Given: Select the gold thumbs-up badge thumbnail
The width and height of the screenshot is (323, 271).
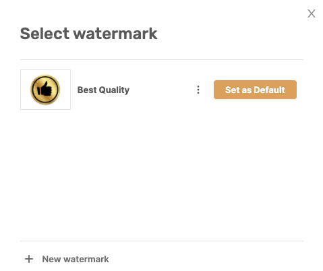Looking at the screenshot, I should click(45, 90).
